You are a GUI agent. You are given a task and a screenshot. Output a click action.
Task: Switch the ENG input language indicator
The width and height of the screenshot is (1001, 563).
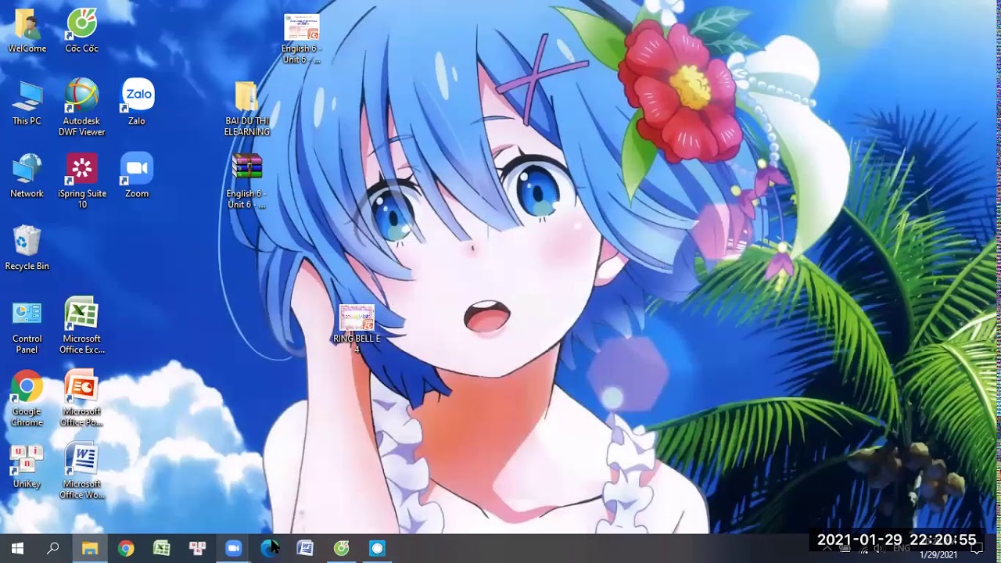(902, 548)
